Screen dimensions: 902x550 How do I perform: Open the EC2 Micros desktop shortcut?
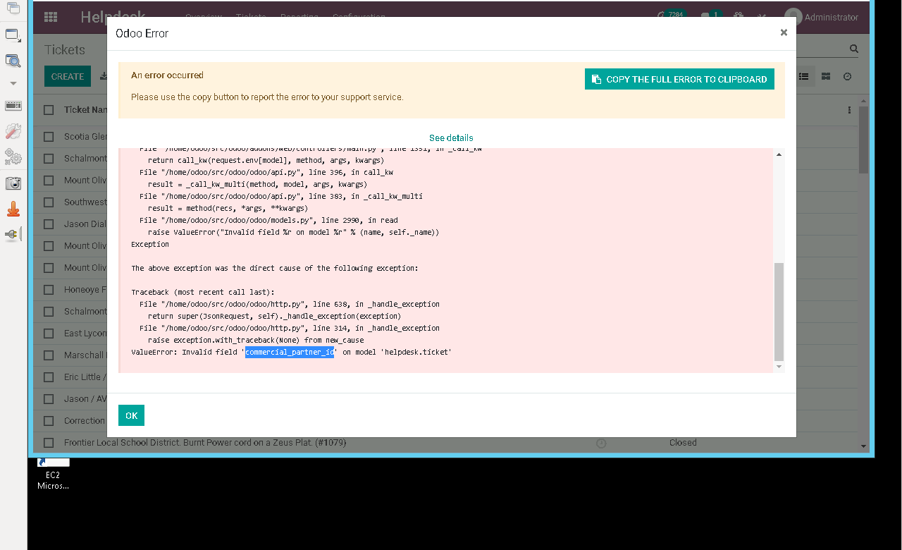click(x=53, y=474)
